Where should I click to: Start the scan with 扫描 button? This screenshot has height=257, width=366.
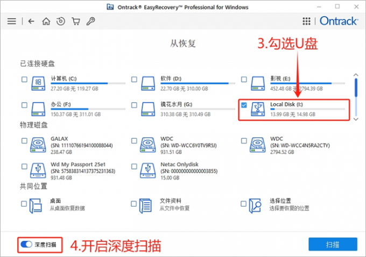(333, 245)
